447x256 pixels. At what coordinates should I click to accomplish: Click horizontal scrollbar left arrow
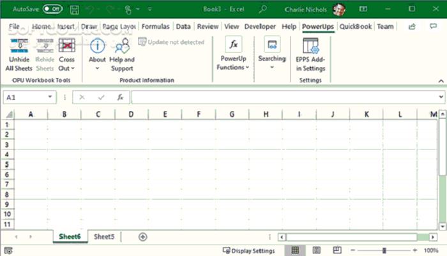[x=282, y=237]
